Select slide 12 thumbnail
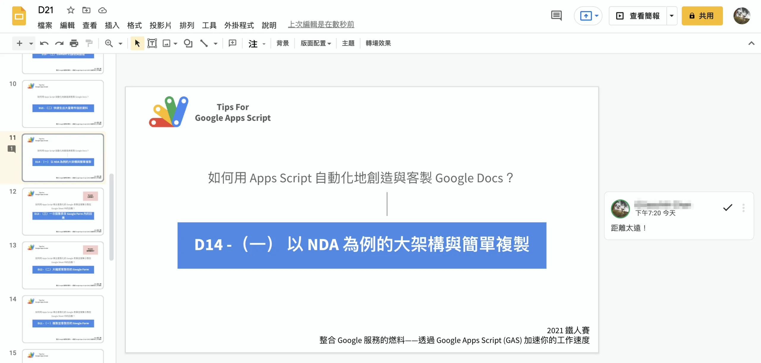The image size is (761, 363). coord(63,211)
